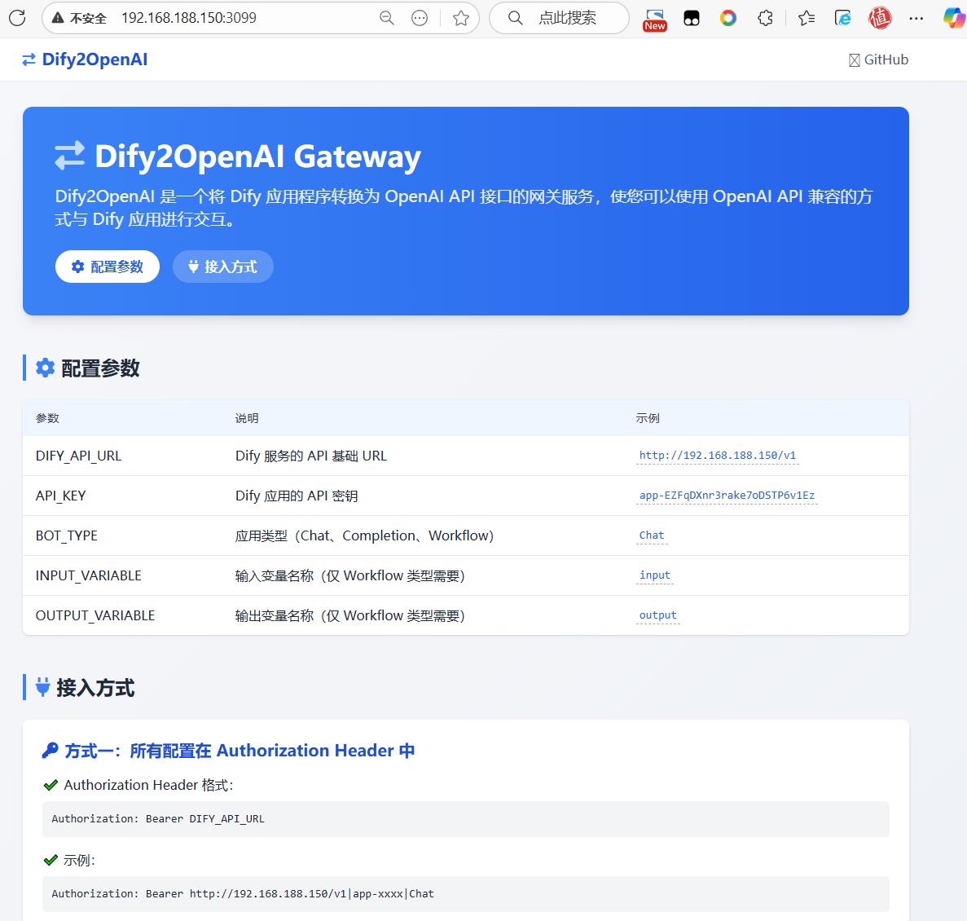Screen dimensions: 967x921
Task: Click the header swap arrows icon
Action: pos(29,59)
